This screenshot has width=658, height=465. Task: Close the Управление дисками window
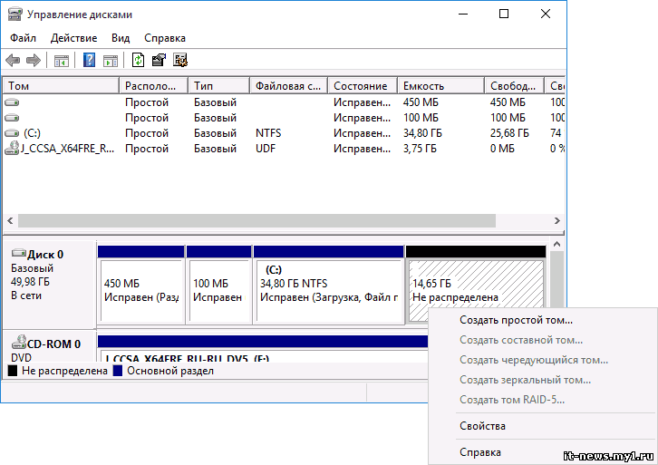tap(545, 15)
